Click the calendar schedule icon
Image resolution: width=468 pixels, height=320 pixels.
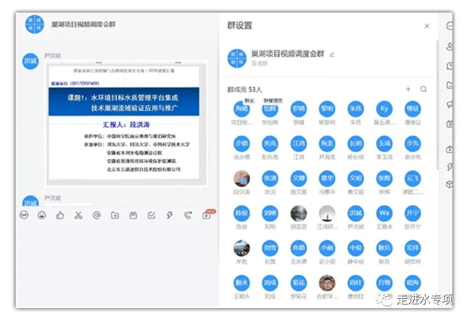click(x=133, y=215)
